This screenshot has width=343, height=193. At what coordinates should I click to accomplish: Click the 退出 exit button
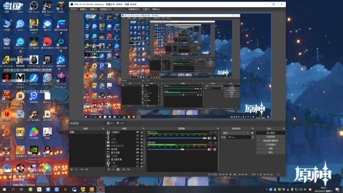tap(271, 152)
